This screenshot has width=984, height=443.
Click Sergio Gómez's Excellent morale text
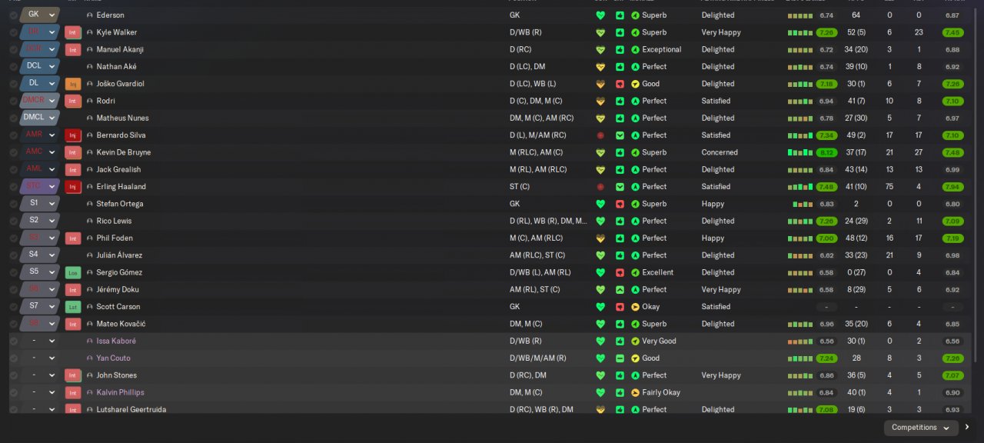(x=658, y=272)
